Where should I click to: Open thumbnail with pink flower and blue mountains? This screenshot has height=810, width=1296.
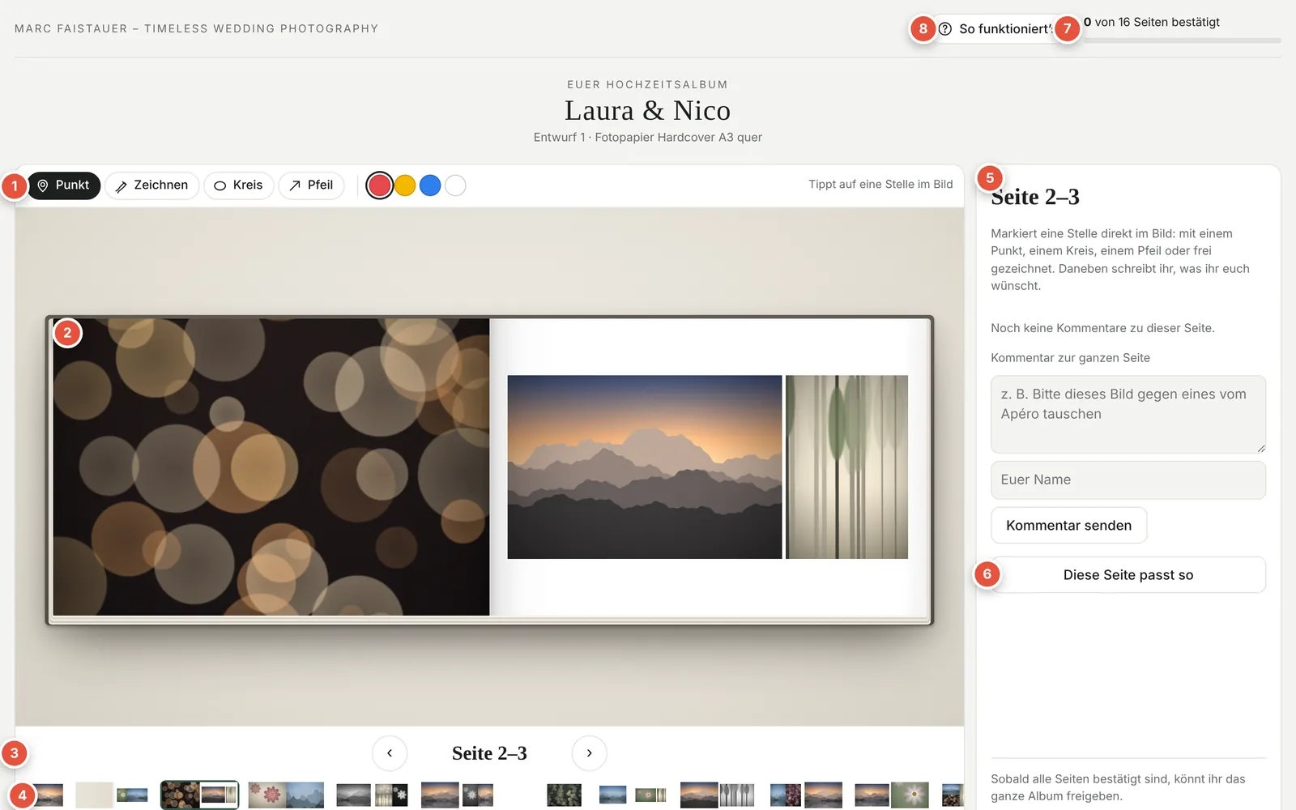coord(286,795)
